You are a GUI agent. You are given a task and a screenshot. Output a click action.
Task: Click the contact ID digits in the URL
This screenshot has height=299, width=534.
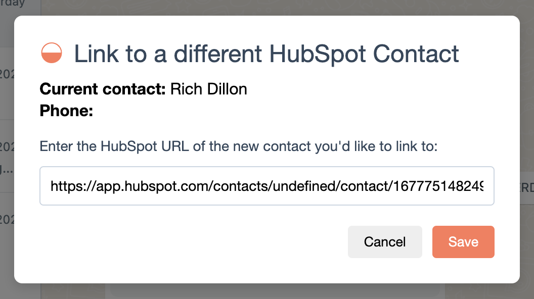tap(438, 186)
